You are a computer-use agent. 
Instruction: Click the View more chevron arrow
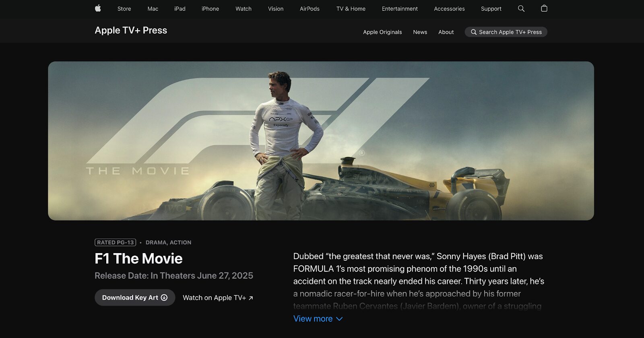point(339,319)
